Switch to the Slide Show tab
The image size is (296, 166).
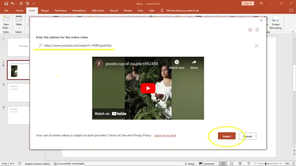click(x=98, y=11)
